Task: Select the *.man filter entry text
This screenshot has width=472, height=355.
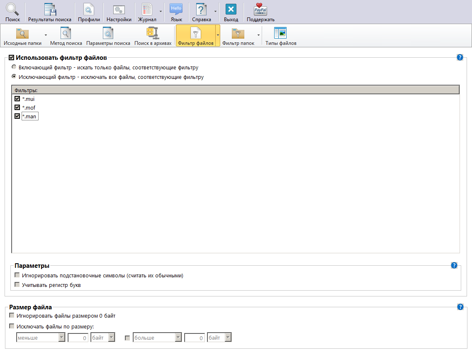Action: click(x=30, y=116)
